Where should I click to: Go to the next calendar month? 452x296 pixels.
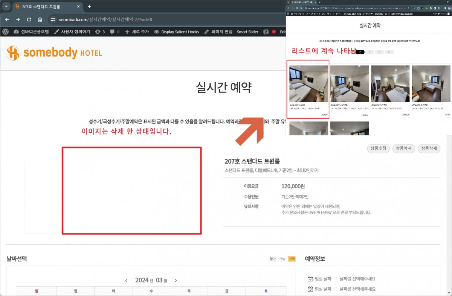tap(176, 280)
